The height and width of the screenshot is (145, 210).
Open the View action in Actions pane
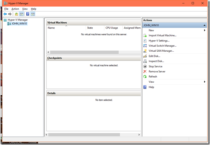[x=151, y=82]
